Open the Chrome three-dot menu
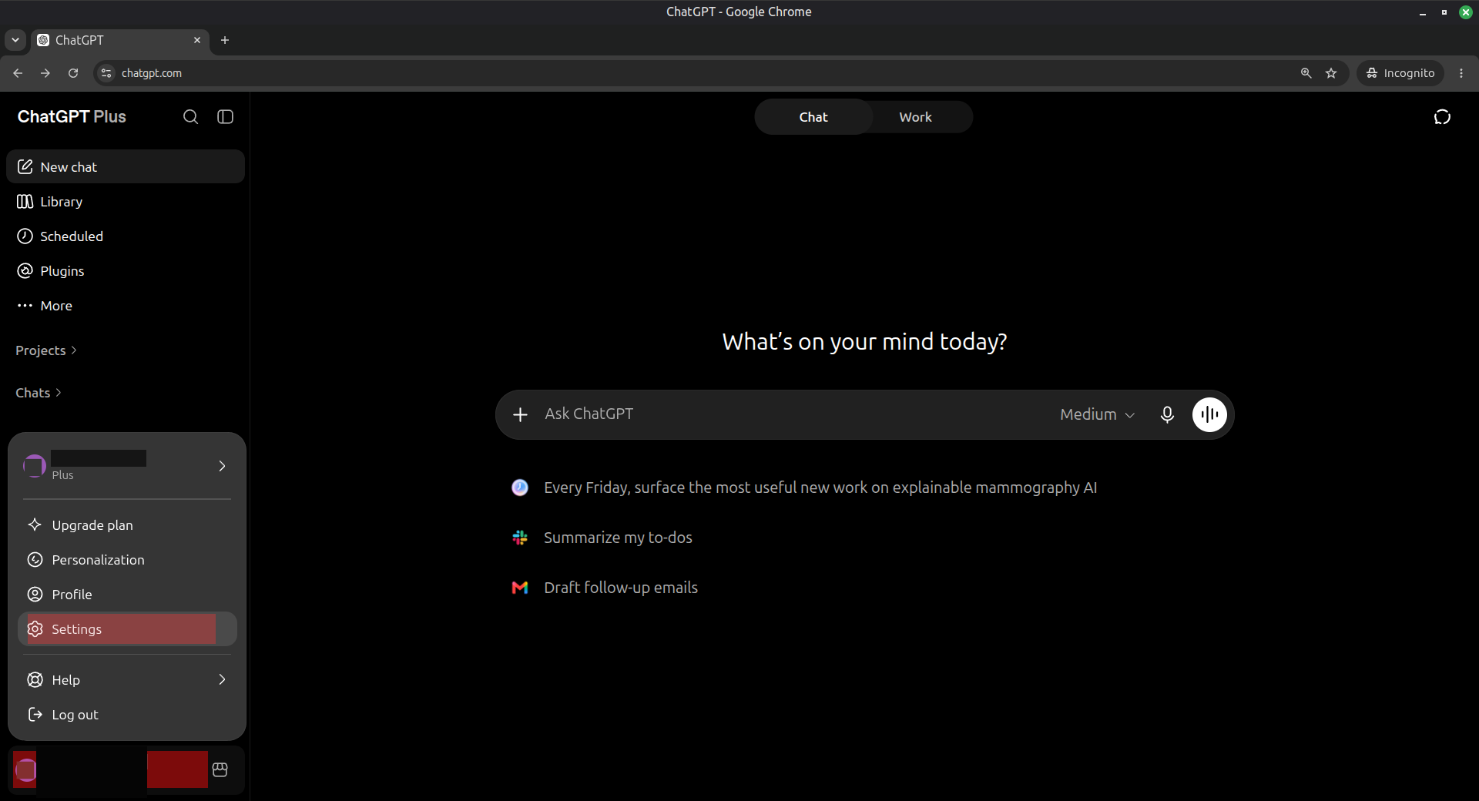Viewport: 1479px width, 801px height. (1461, 73)
